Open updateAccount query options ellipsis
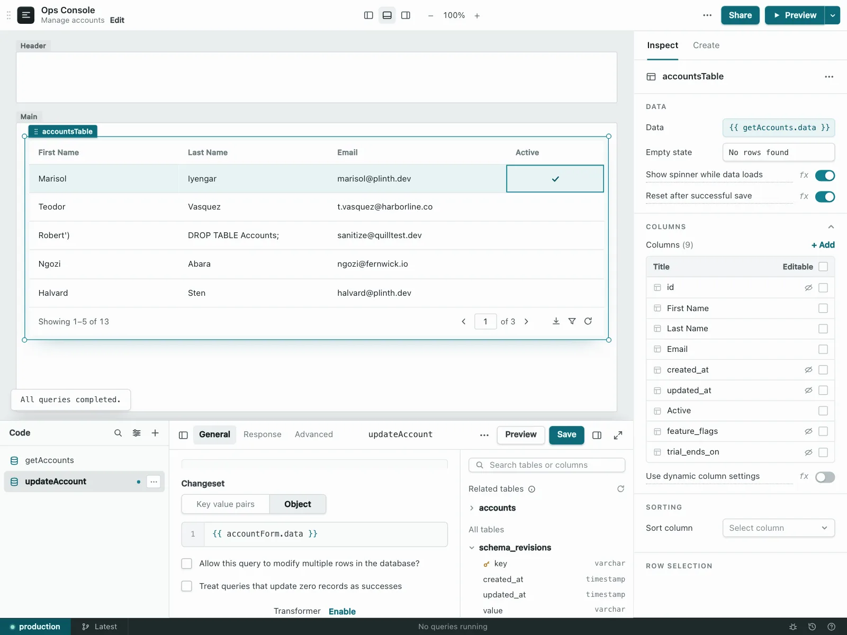 tap(154, 482)
